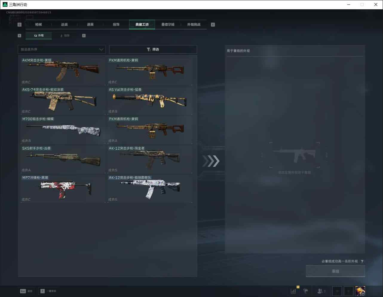
Task: Expand the 按品质升序 sort dropdown
Action: 62,49
